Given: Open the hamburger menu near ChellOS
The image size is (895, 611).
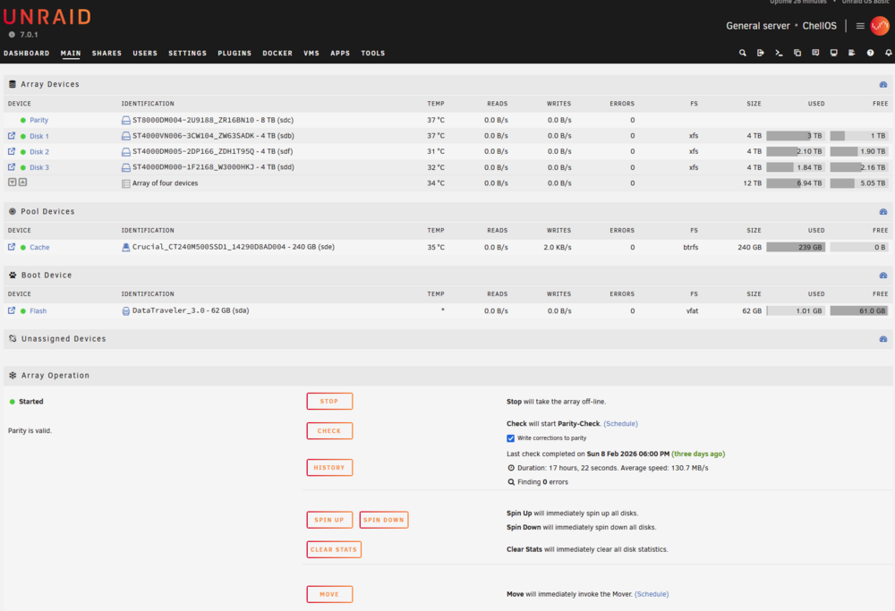Looking at the screenshot, I should pyautogui.click(x=859, y=26).
